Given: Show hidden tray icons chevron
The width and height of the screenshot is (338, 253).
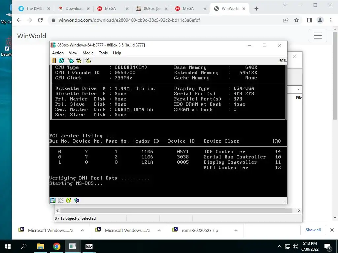Looking at the screenshot, I should [x=279, y=246].
